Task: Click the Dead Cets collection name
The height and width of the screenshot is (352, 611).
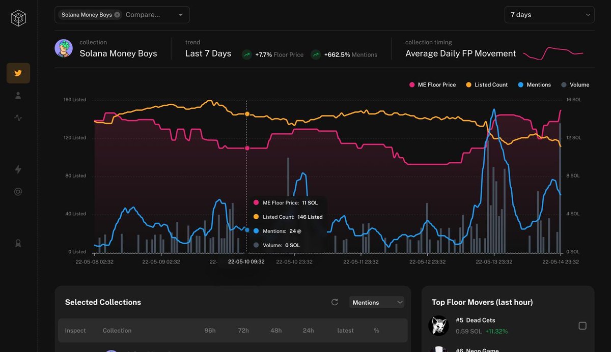Action: [481, 320]
